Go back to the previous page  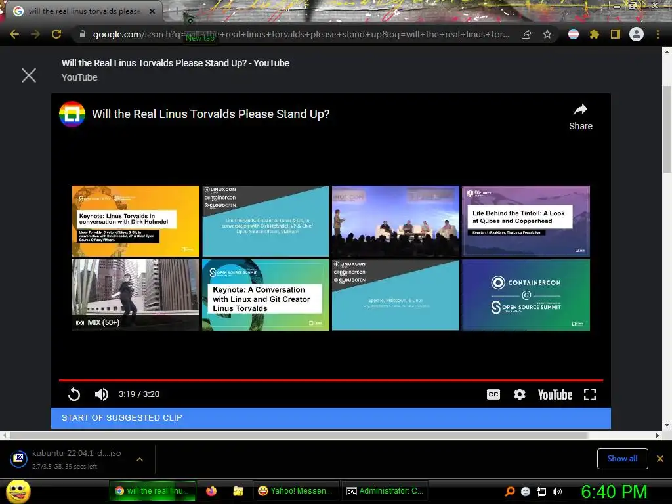coord(14,34)
